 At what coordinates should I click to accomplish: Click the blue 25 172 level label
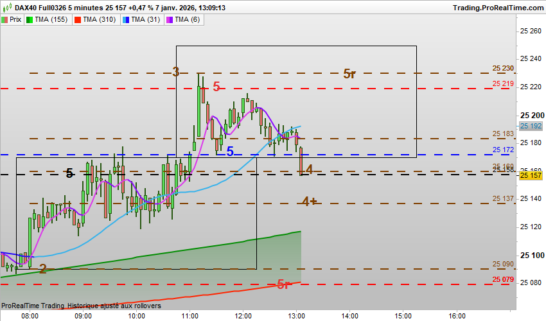point(503,150)
